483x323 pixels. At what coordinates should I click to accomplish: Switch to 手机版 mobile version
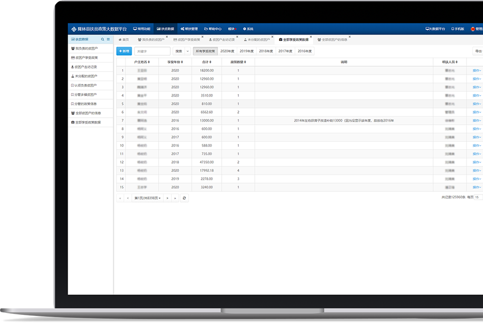pyautogui.click(x=458, y=29)
